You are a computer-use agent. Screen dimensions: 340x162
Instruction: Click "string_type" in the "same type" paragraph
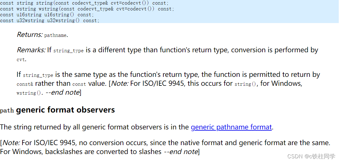38,75
